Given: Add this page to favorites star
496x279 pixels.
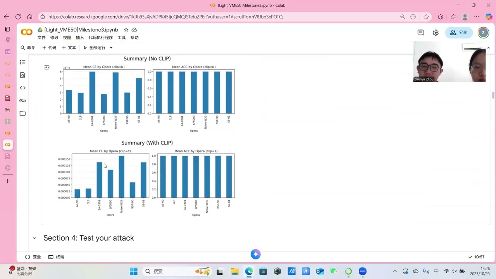Looking at the screenshot, I should pyautogui.click(x=426, y=17).
